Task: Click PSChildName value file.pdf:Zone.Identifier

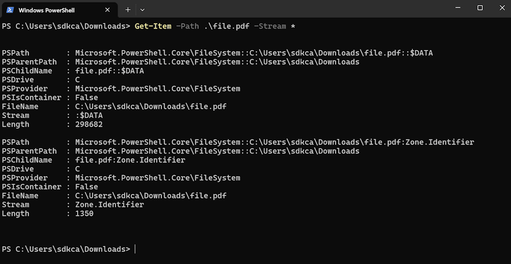Action: tap(130, 160)
